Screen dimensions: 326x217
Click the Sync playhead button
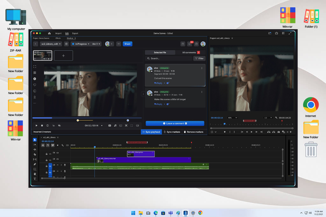coord(151,132)
